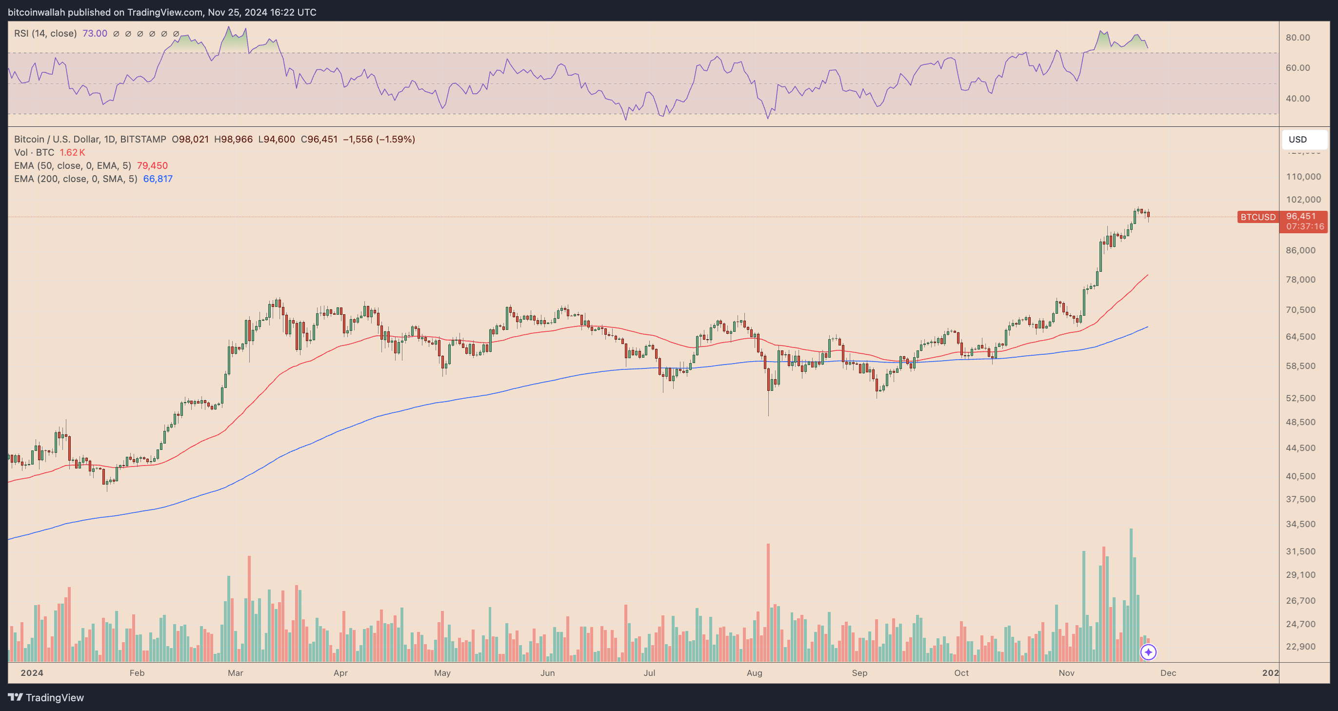Screen dimensions: 1338x711
Task: Click the 52,500 price axis label
Action: coord(1300,398)
